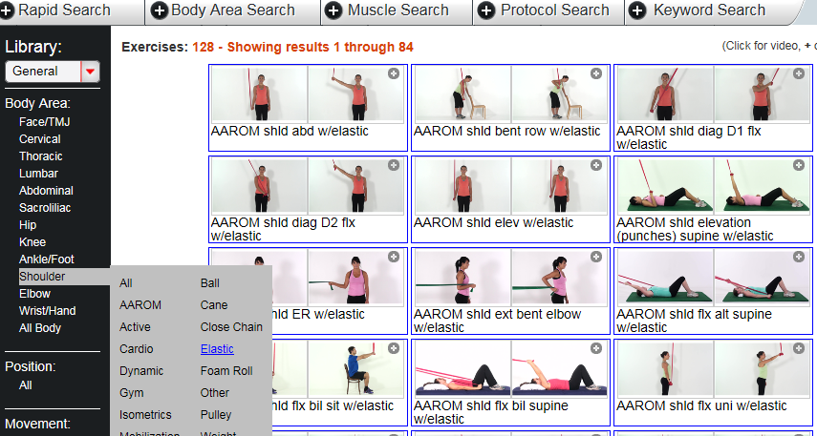The width and height of the screenshot is (817, 436).
Task: Click plus icon on shld diag D2 flx
Action: (394, 165)
